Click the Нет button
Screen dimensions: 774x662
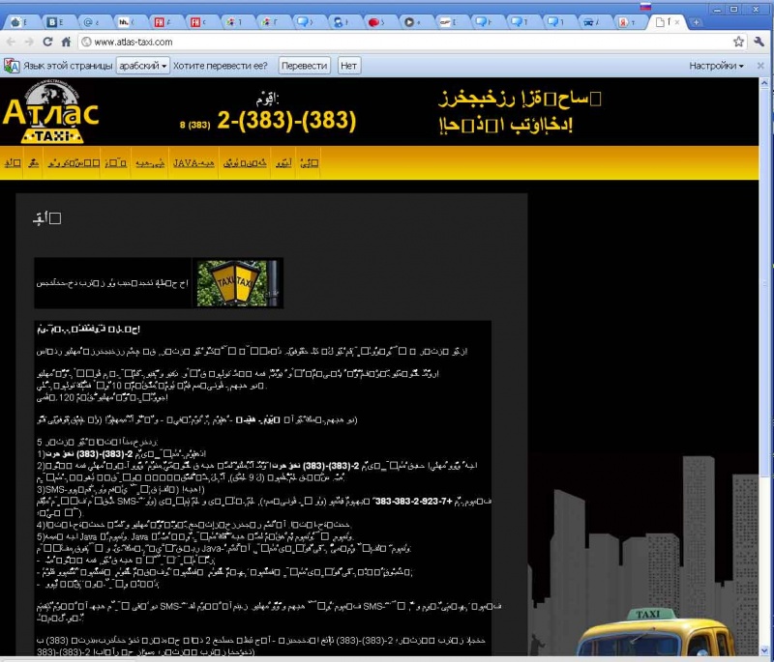tap(348, 66)
